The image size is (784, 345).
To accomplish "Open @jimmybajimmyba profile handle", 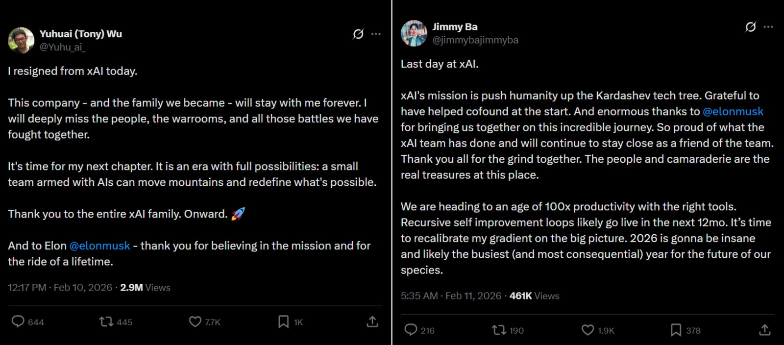I will (475, 40).
